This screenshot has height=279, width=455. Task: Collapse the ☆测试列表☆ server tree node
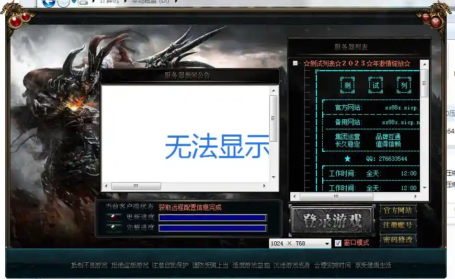(295, 63)
